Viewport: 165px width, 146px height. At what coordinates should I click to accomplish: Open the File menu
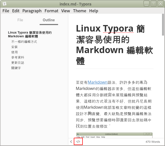6,11
